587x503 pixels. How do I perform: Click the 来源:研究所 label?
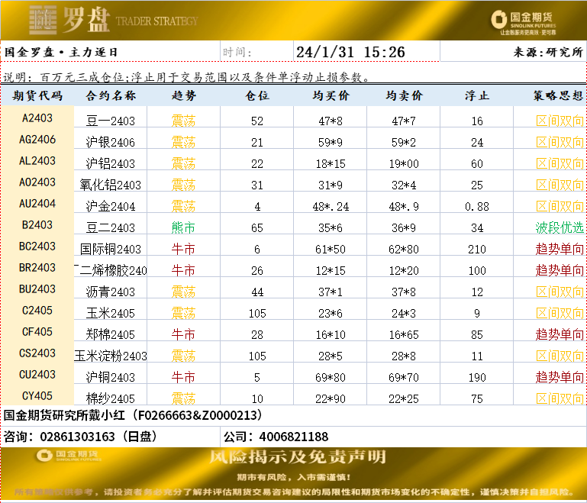[548, 52]
